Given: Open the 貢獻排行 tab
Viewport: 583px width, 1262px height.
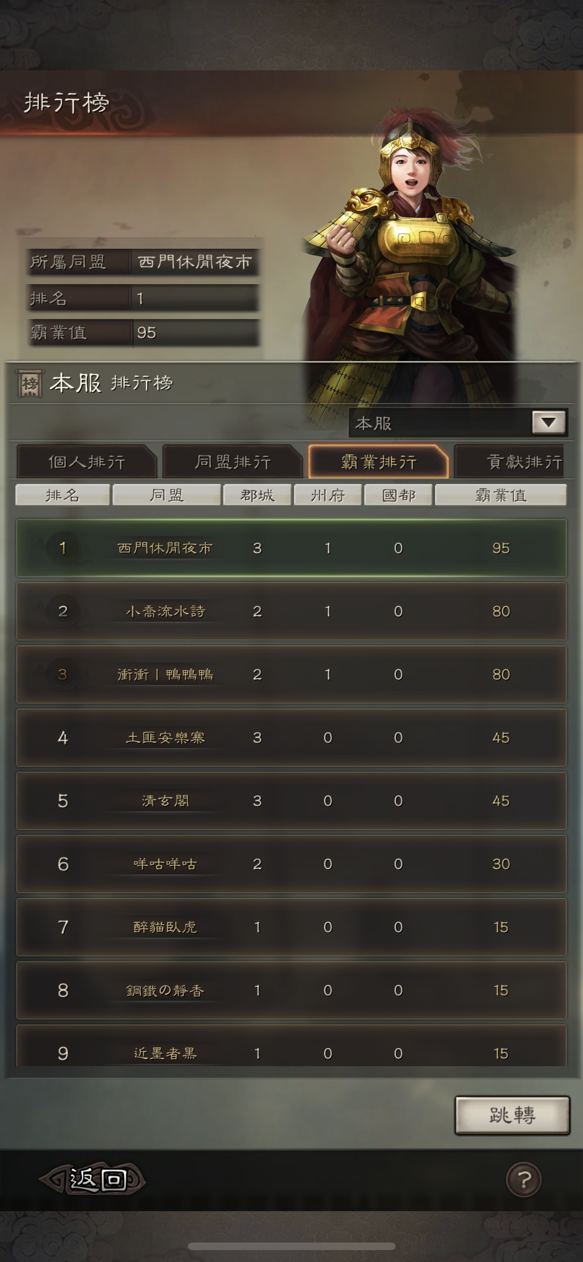Looking at the screenshot, I should tap(518, 462).
